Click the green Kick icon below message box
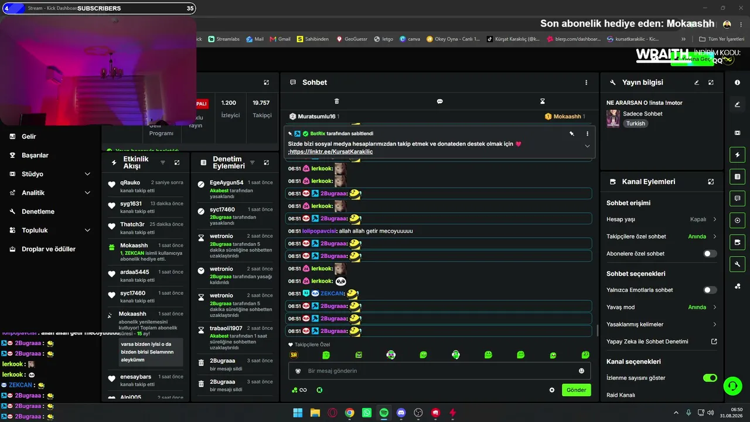 click(x=319, y=390)
